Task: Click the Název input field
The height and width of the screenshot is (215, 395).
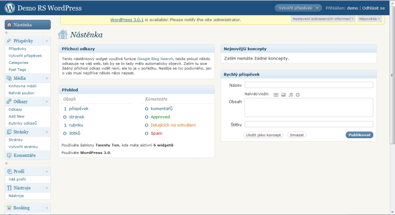Action: 309,85
